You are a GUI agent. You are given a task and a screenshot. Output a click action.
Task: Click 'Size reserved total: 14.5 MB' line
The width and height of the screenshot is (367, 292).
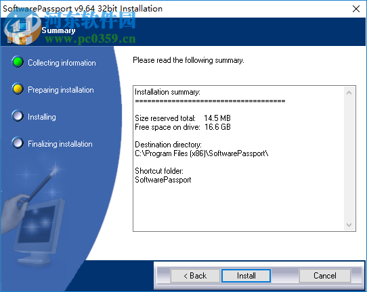point(183,118)
